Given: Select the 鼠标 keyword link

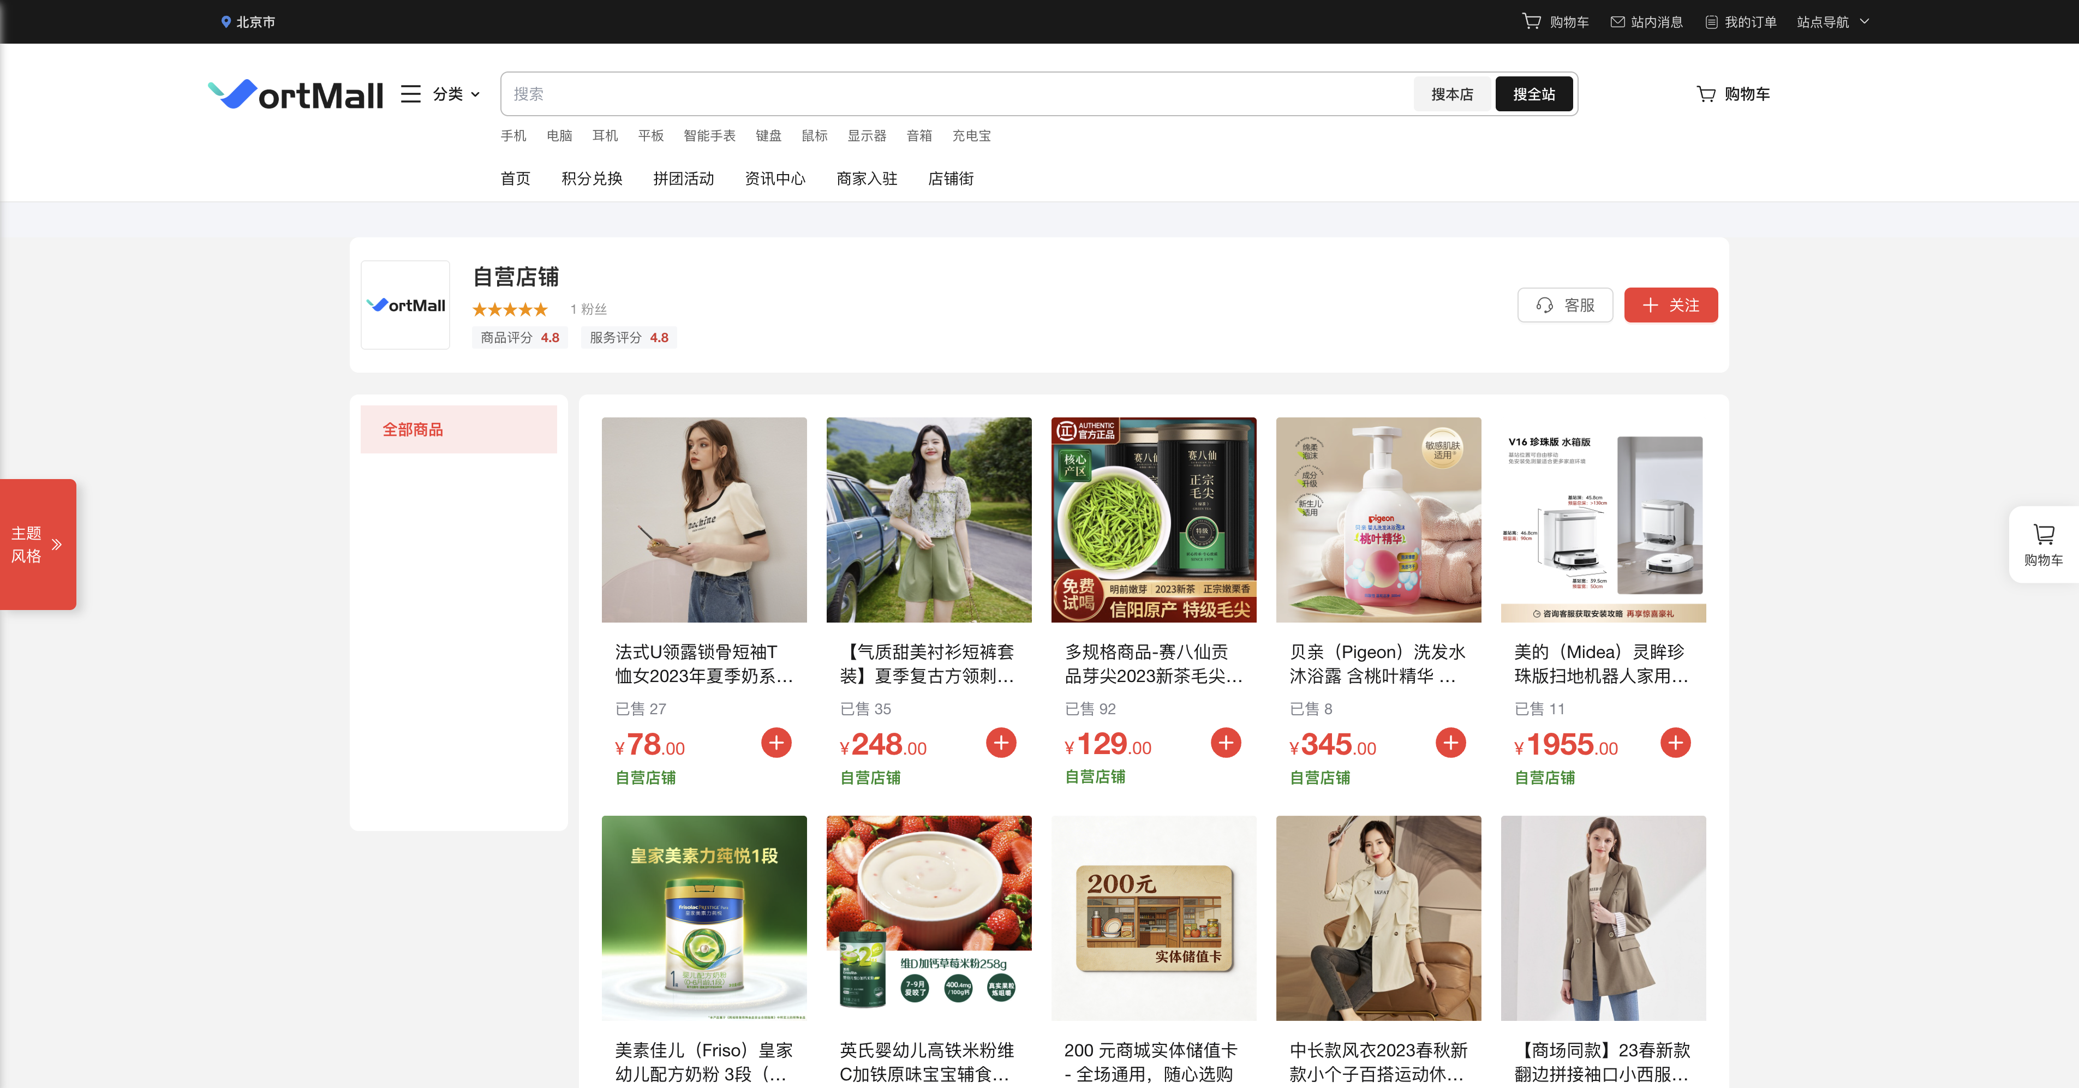Looking at the screenshot, I should (814, 136).
